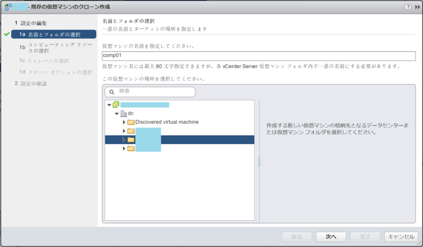Expand the highlighted selected folder

[x=124, y=139]
